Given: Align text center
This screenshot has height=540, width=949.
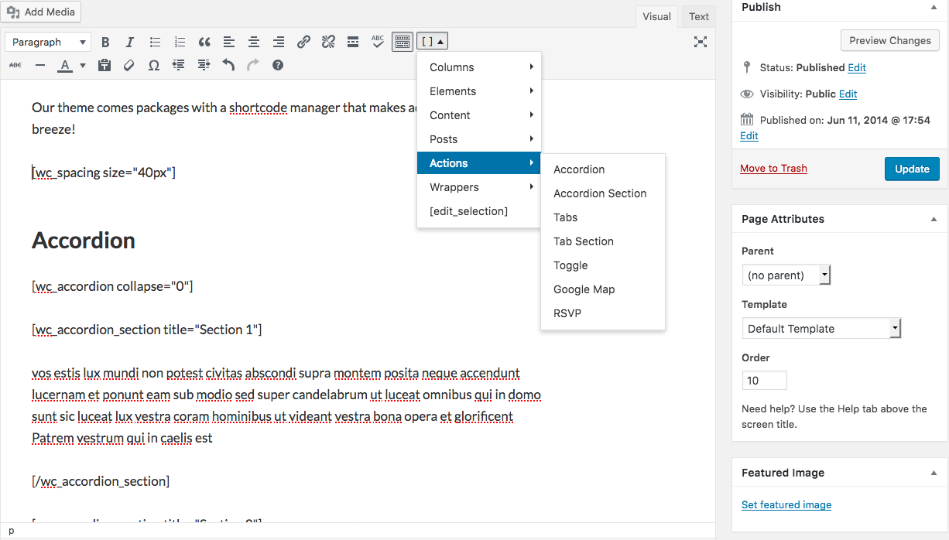Looking at the screenshot, I should pyautogui.click(x=254, y=42).
